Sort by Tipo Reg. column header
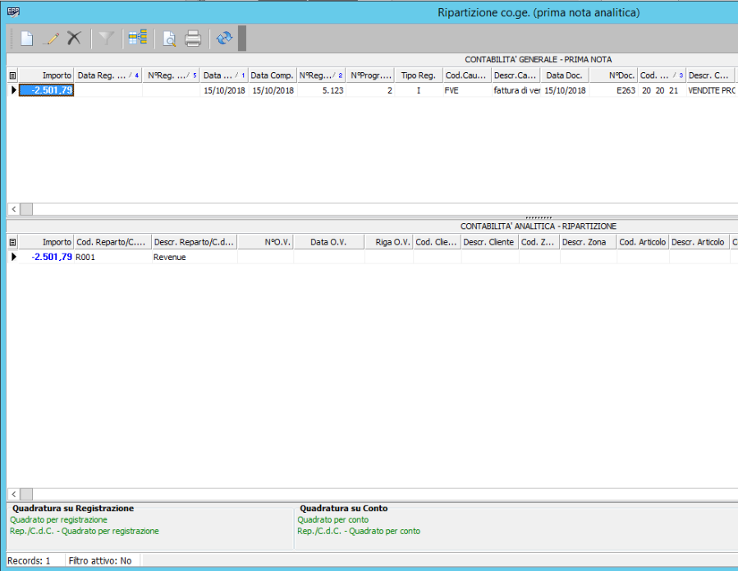The width and height of the screenshot is (738, 571). click(418, 75)
